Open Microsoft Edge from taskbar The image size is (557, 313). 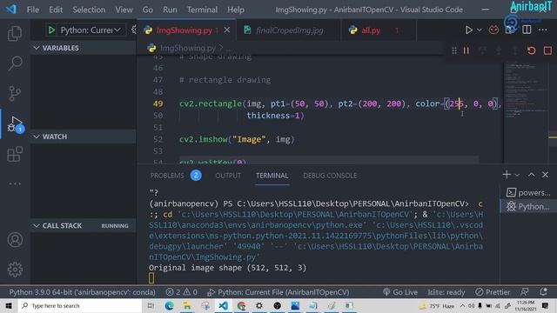click(x=169, y=305)
